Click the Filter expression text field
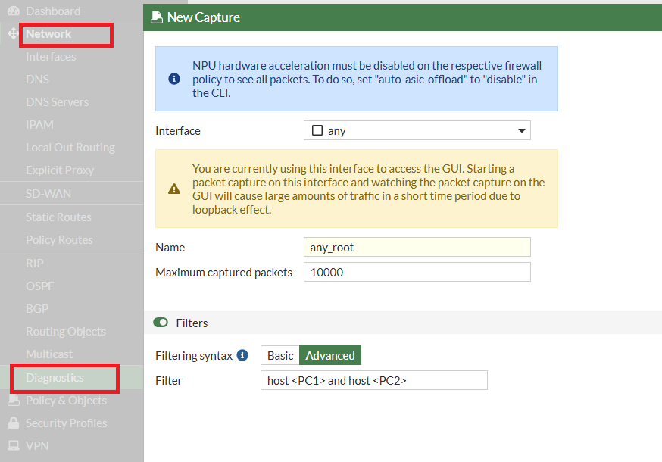The width and height of the screenshot is (662, 462). 373,380
